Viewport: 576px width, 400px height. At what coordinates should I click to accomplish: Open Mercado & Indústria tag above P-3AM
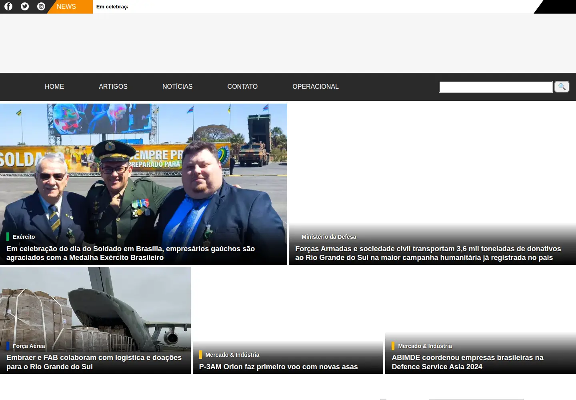[x=232, y=355]
